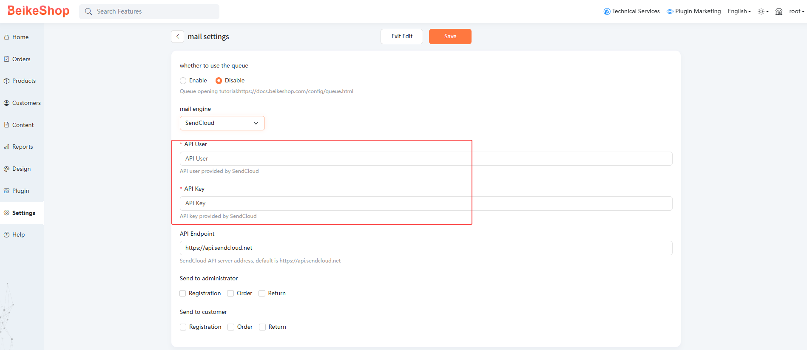This screenshot has width=807, height=350.
Task: Open the root user menu
Action: coord(796,11)
